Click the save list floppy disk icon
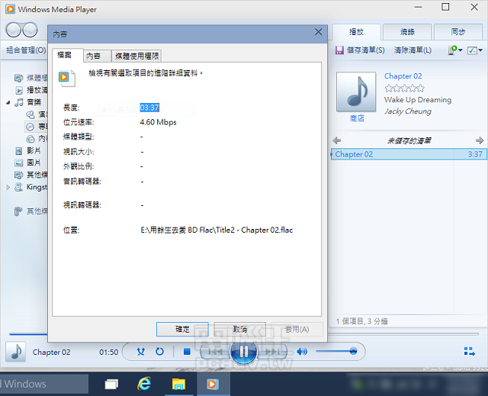 pos(339,50)
